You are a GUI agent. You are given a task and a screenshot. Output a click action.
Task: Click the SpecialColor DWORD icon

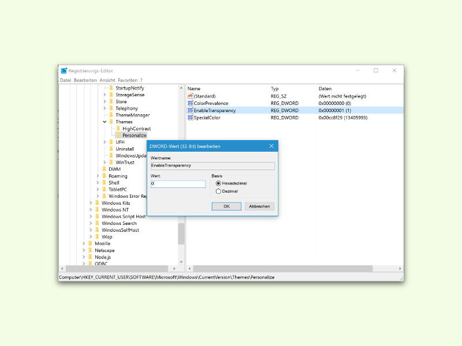[x=190, y=118]
